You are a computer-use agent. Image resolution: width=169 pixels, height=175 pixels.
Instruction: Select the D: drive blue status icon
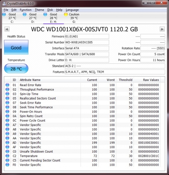point(24,14)
